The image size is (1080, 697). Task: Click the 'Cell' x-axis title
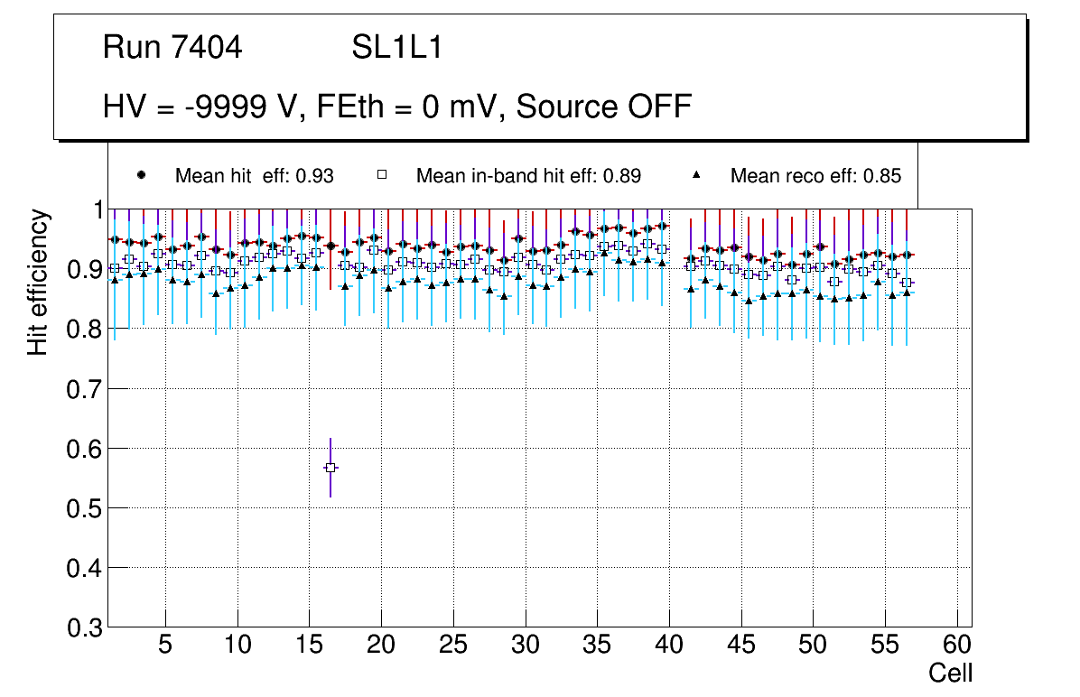pyautogui.click(x=950, y=673)
